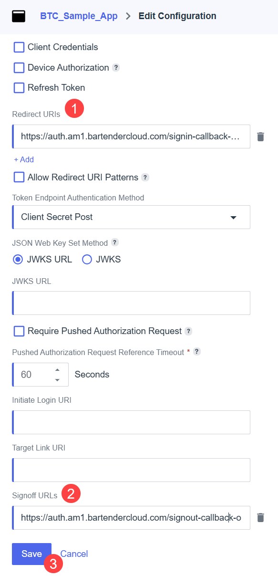Image resolution: width=278 pixels, height=576 pixels.
Task: Open the help icon beside Device Authorization
Action: coord(116,68)
